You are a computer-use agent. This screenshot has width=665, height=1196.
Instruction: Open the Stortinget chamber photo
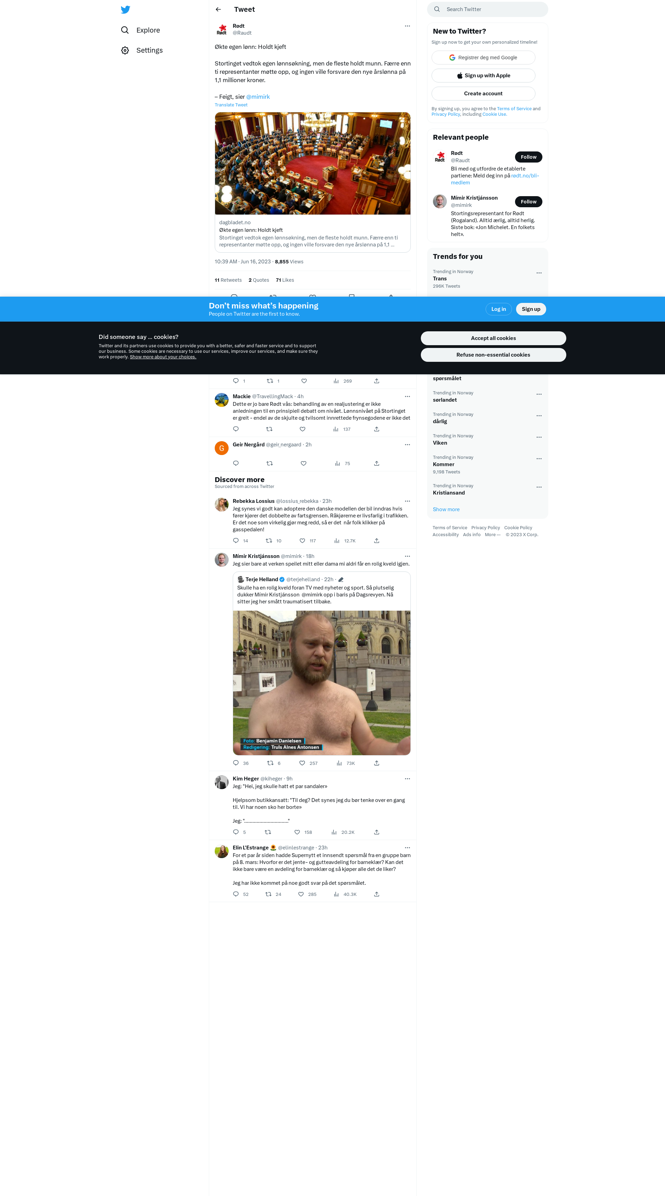click(x=312, y=163)
